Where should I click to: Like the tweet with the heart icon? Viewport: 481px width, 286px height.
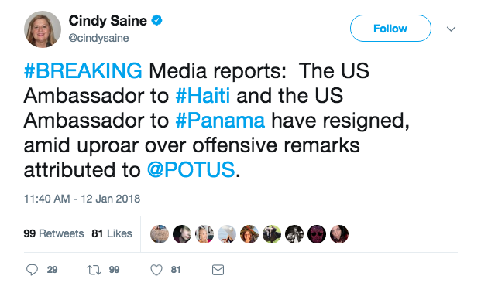click(156, 270)
